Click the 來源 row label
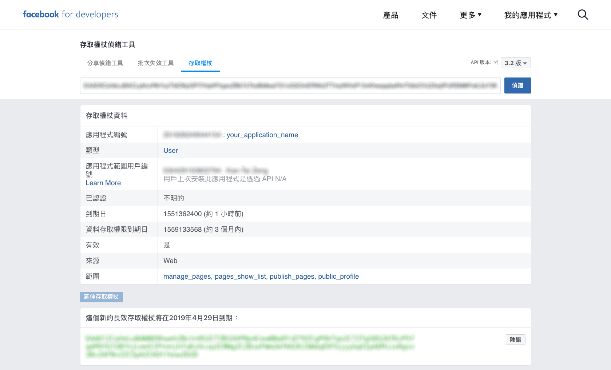Viewport: 611px width, 370px height. [93, 261]
